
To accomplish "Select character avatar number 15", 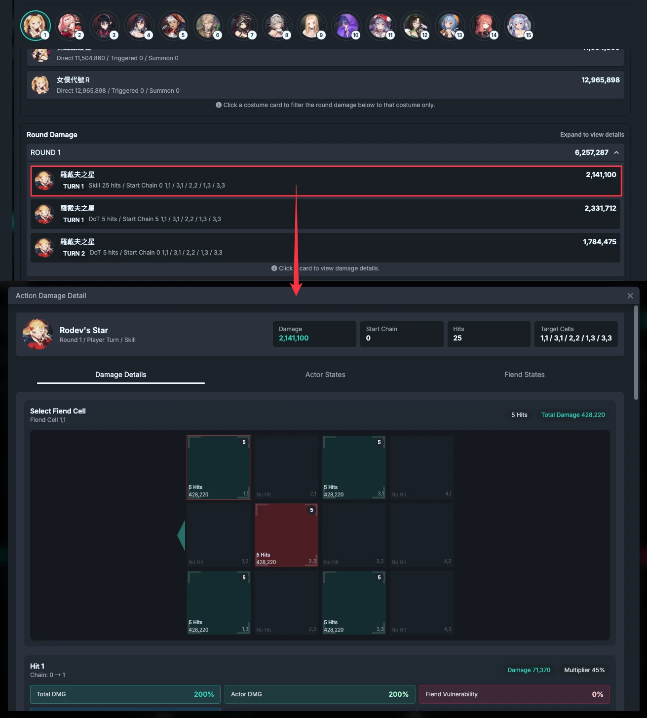I will click(x=519, y=26).
